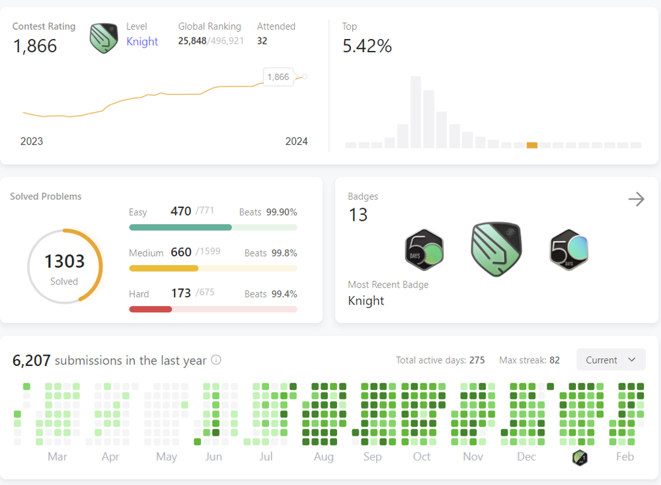Click the Knight shield icon beside Level
The image size is (661, 485).
[x=104, y=38]
